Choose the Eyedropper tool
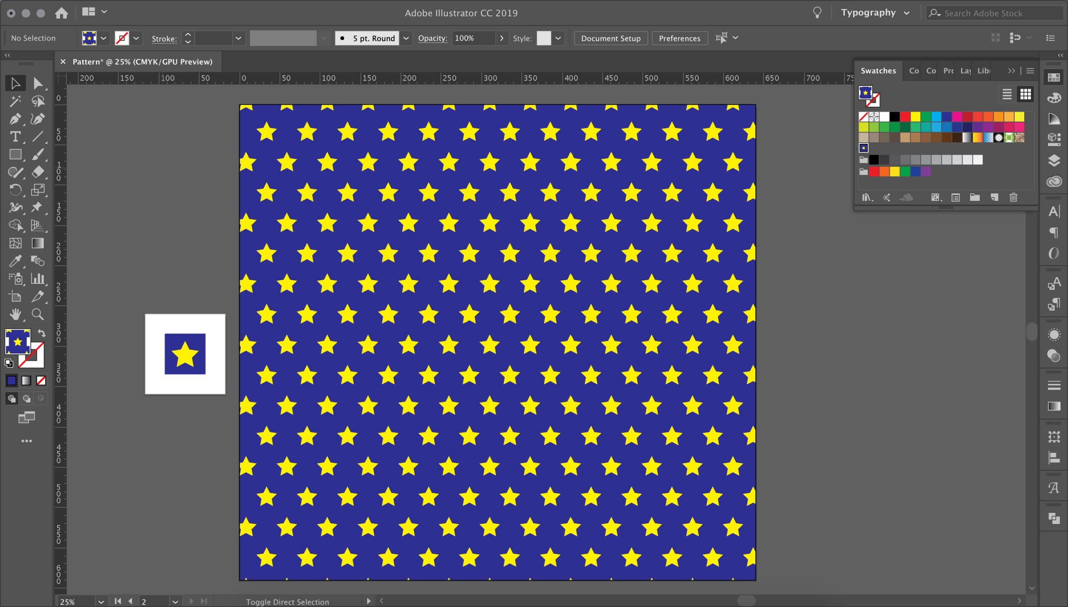1068x607 pixels. [x=15, y=261]
